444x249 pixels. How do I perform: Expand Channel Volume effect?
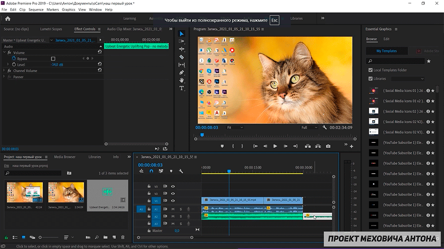4,70
